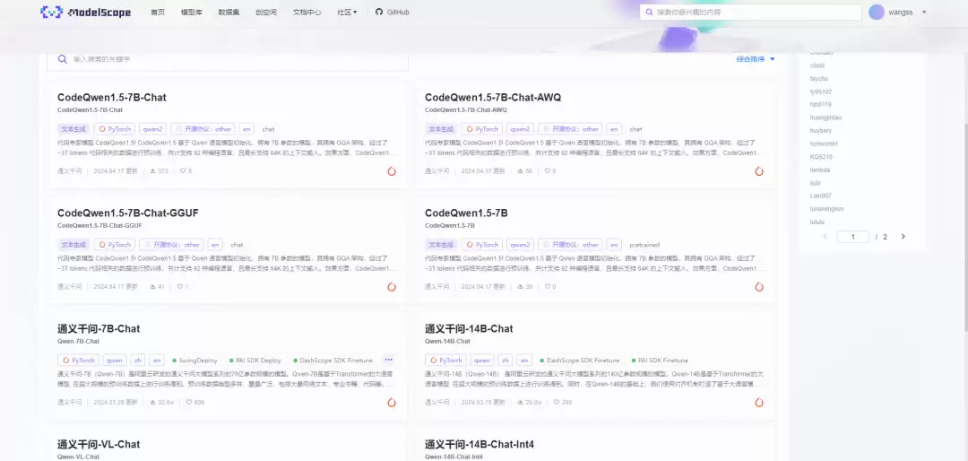Click the qwen tag on 通义千问-14B-Chat card
The image size is (968, 461).
[481, 361]
